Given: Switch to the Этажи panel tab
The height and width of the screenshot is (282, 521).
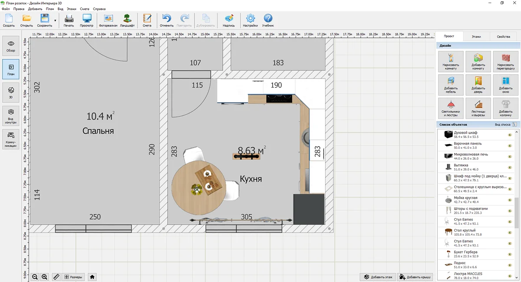Looking at the screenshot, I should tap(476, 36).
